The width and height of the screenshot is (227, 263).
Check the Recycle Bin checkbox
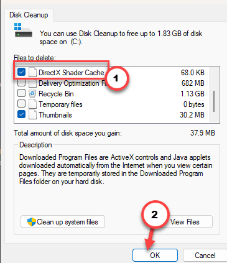pyautogui.click(x=21, y=93)
